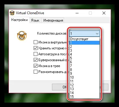Pick 9 from the drive count list

point(84,73)
